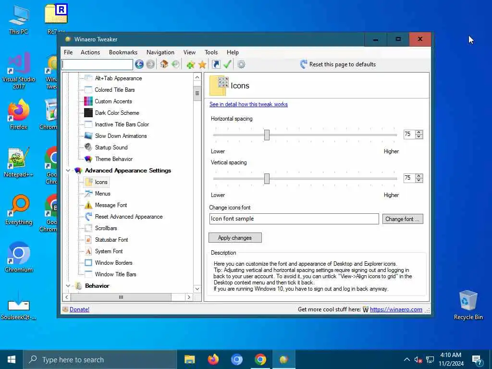Open the Actions menu

(90, 52)
